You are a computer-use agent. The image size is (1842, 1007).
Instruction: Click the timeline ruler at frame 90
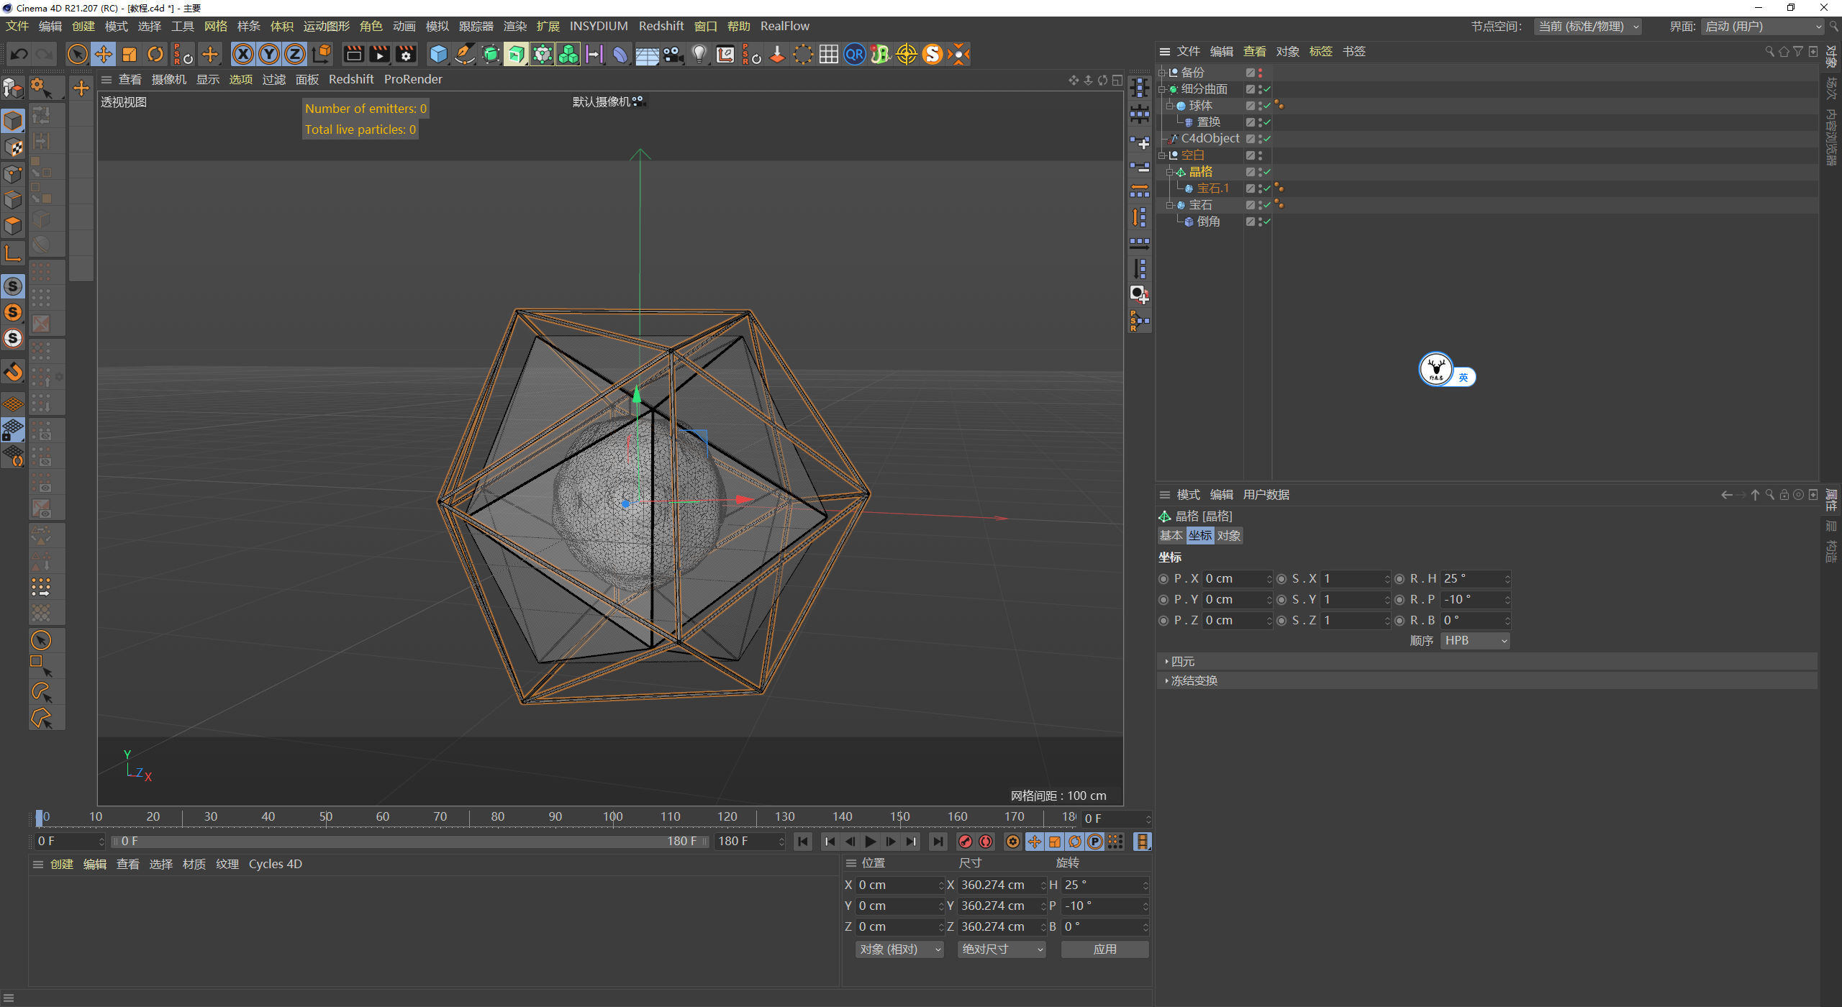click(x=555, y=818)
